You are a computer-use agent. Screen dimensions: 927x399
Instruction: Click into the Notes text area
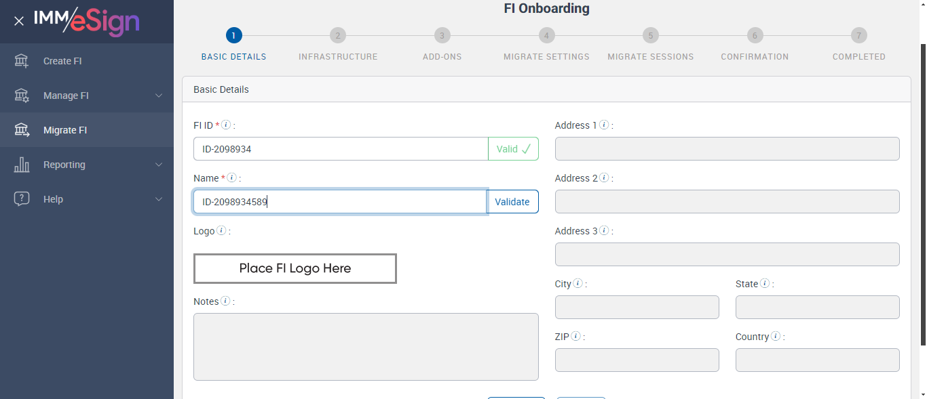tap(366, 346)
